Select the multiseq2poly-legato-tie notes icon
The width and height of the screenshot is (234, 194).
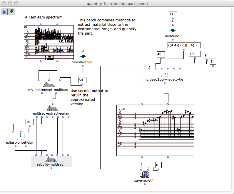click(x=165, y=73)
